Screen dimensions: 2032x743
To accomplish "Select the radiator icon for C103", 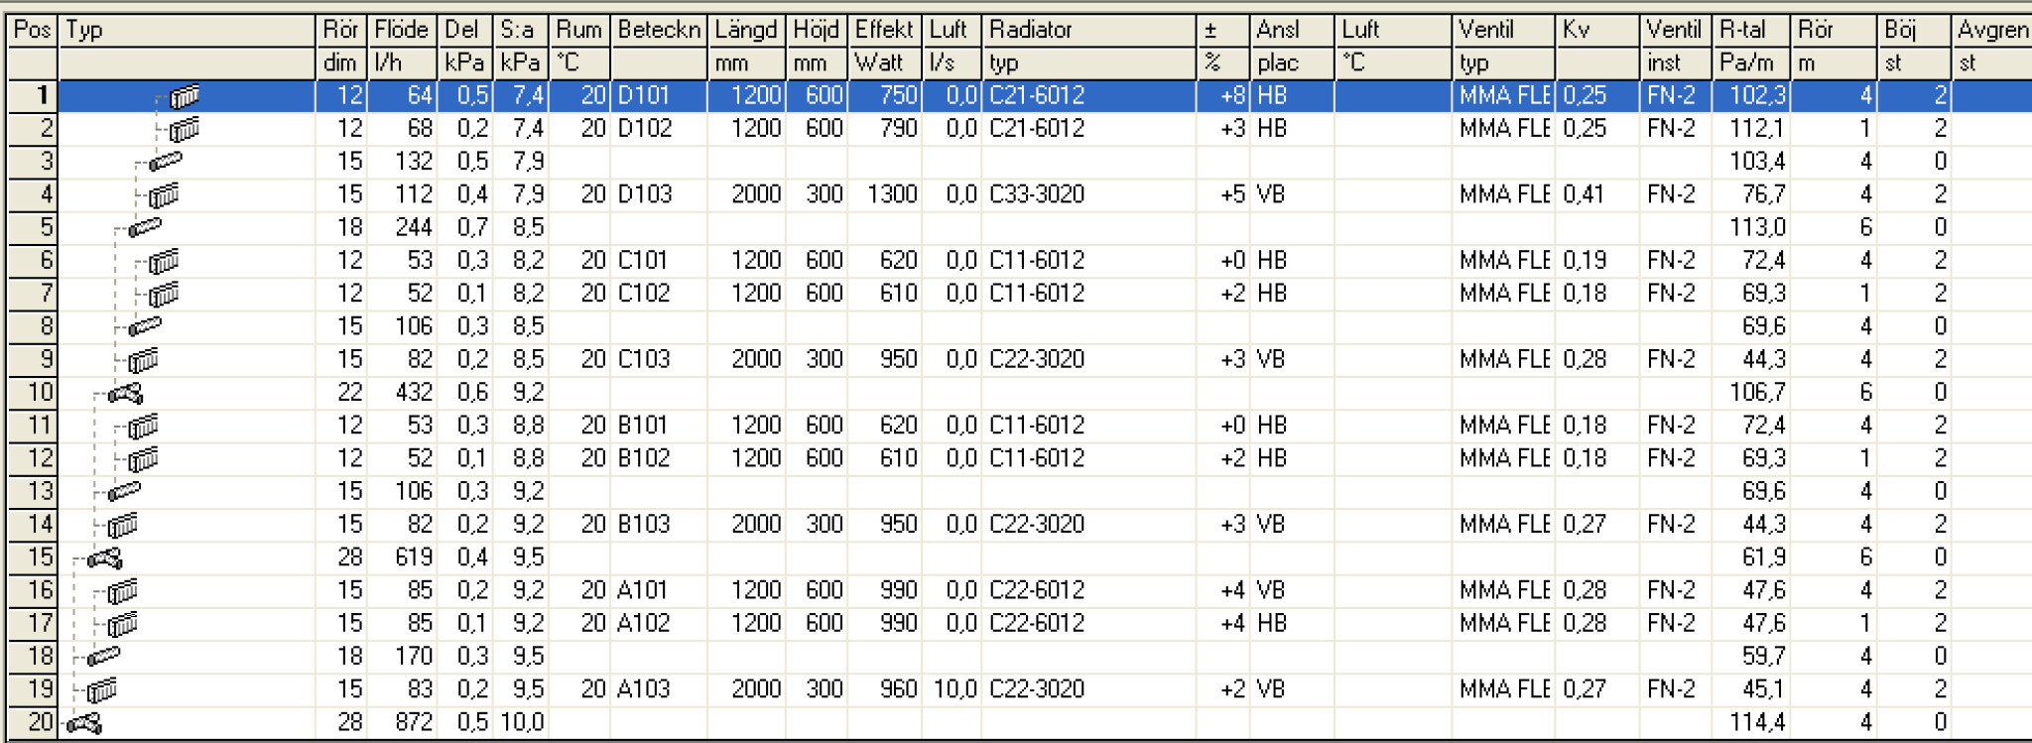I will tap(143, 360).
